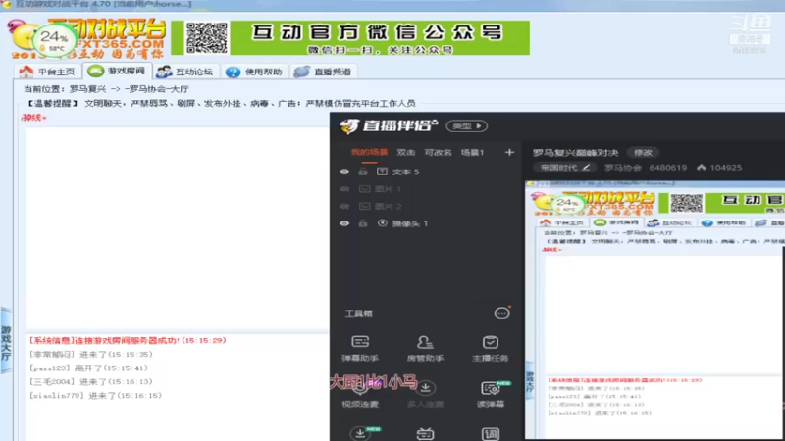Click the 平台主页 home icon

[26, 72]
